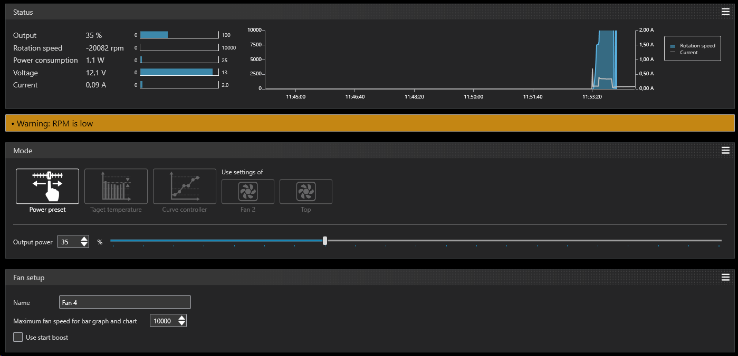Select the Target temperature mode icon
Screen dimensions: 738x356
[x=116, y=186]
